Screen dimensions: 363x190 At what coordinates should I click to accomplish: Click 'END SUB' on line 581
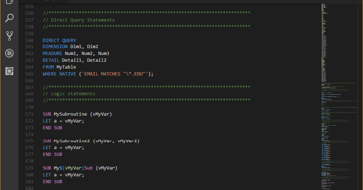tap(53, 182)
